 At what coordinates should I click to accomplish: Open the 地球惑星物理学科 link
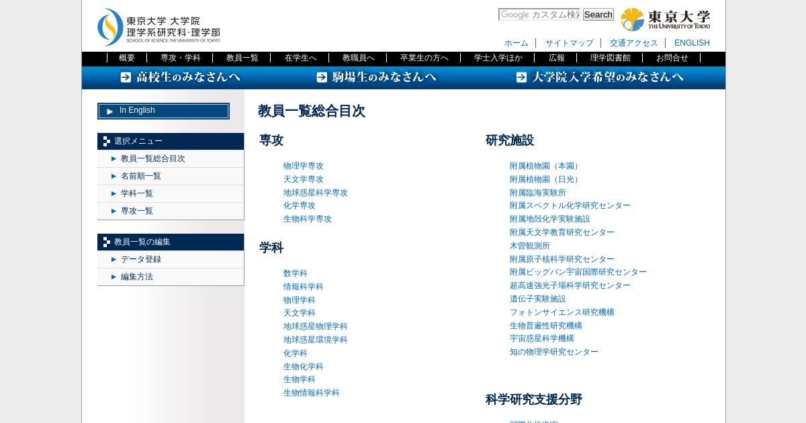[x=316, y=326]
